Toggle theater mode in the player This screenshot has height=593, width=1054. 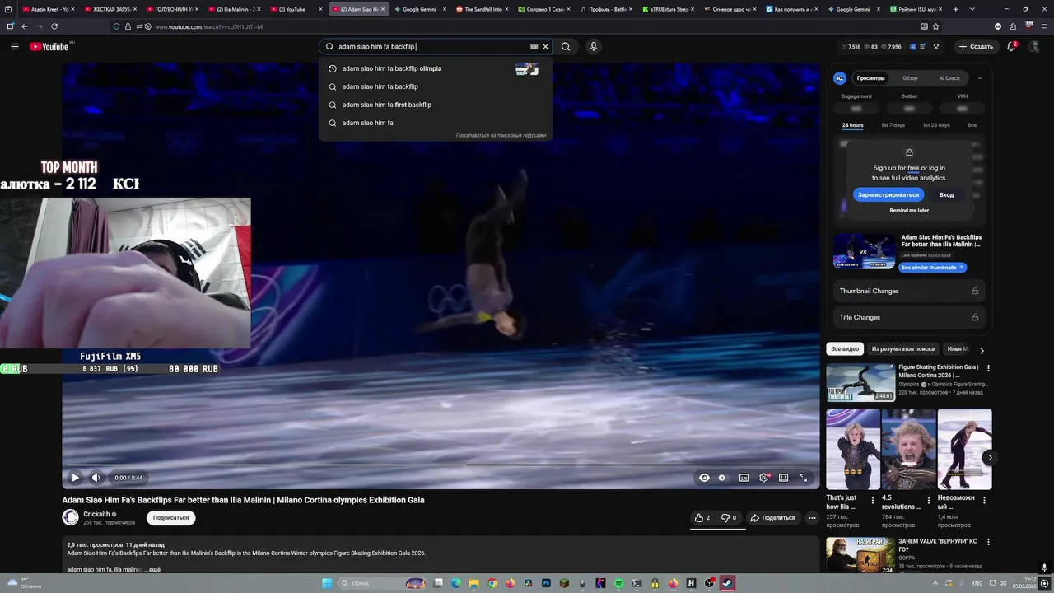click(x=784, y=478)
